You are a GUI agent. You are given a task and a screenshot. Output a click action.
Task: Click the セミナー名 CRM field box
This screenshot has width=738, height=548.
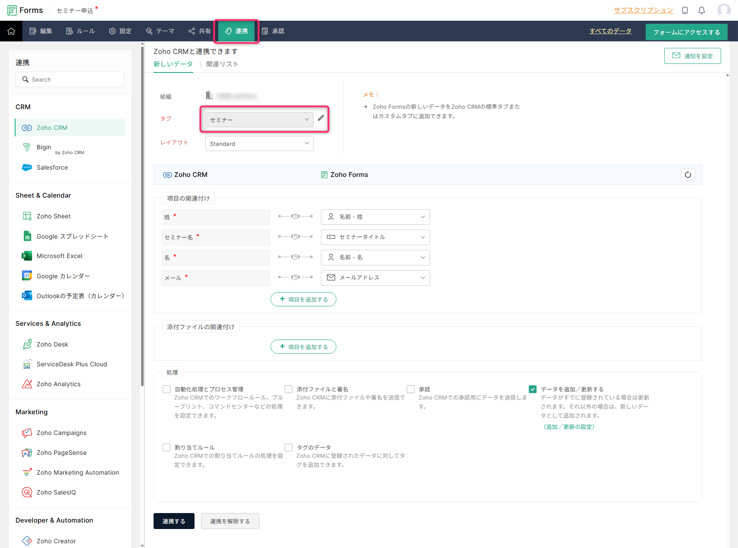[216, 237]
